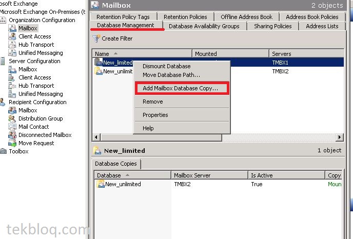The height and width of the screenshot is (239, 353).
Task: Click the Mailbox header icon in the title bar
Action: [95, 5]
